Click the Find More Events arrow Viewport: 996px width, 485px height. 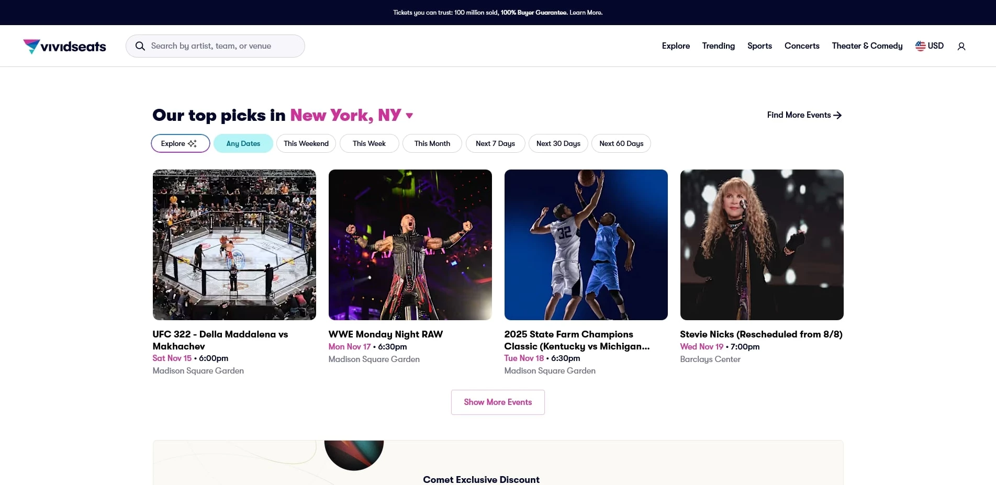pyautogui.click(x=837, y=115)
